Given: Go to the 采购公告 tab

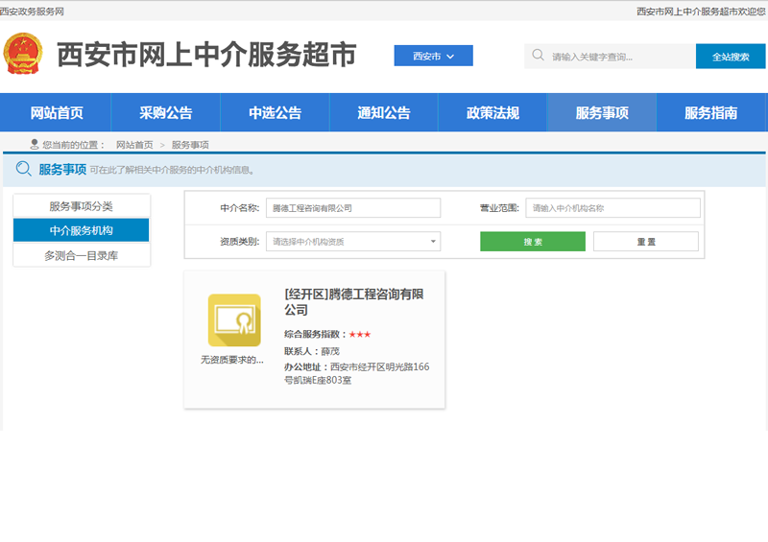Looking at the screenshot, I should (166, 113).
